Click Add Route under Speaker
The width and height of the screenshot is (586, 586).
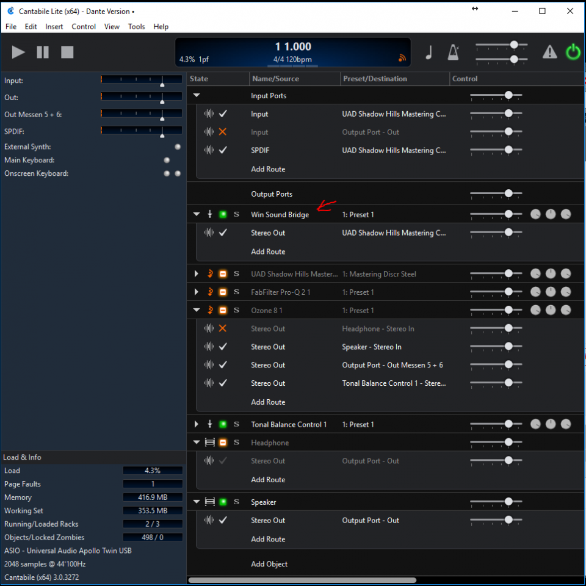tap(268, 539)
